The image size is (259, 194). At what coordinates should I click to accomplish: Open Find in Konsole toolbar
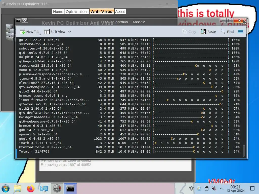click(227, 32)
